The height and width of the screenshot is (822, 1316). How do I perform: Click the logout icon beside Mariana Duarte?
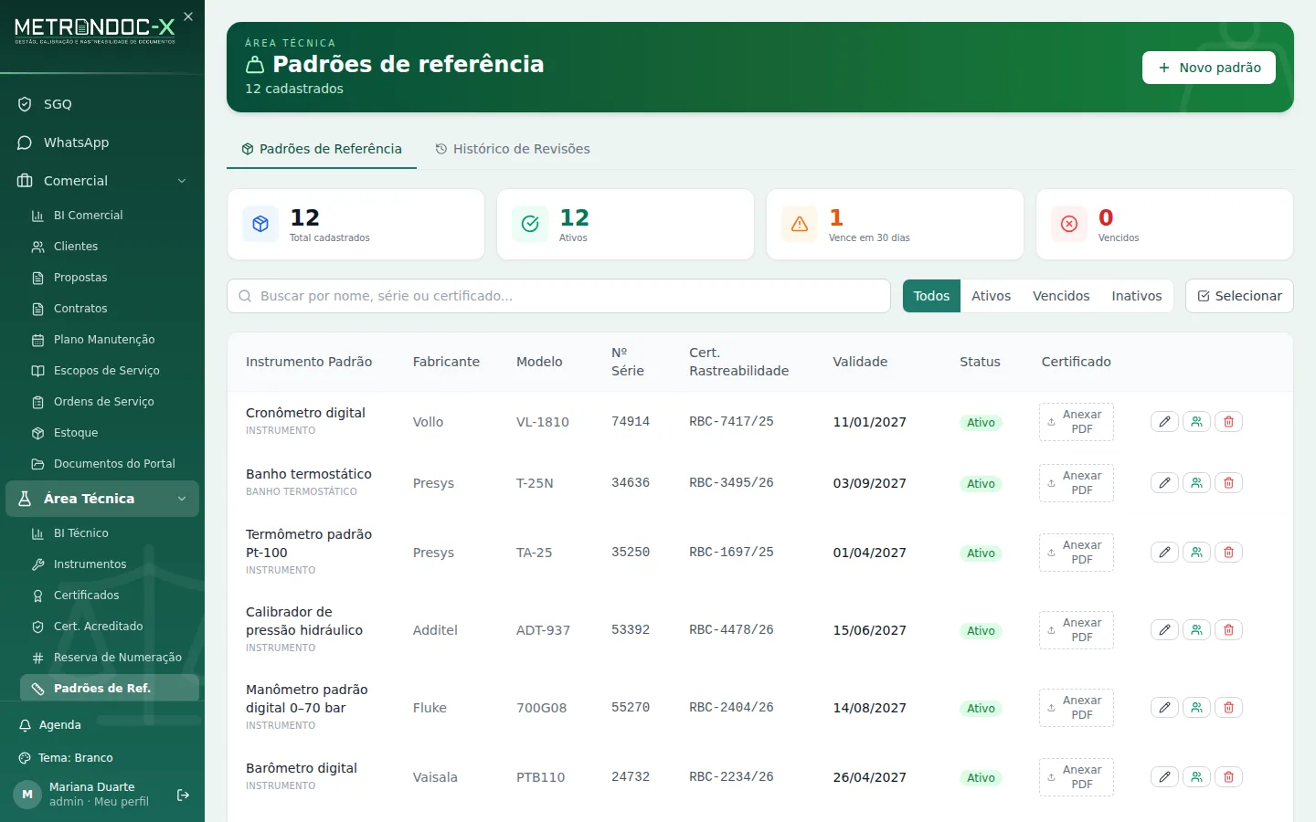(x=183, y=795)
